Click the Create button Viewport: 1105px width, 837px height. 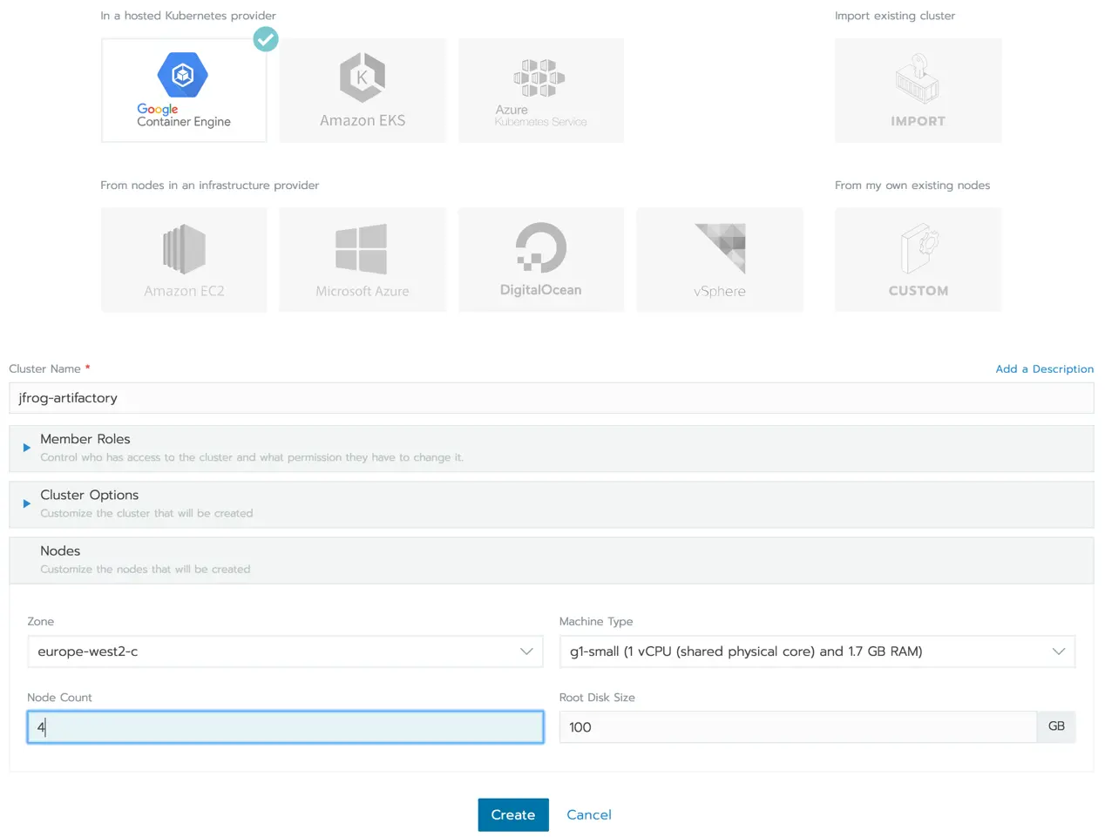coord(513,815)
